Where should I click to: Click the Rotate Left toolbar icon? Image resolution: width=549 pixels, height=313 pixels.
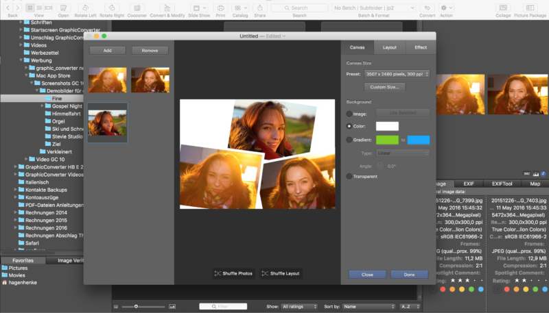[86, 7]
